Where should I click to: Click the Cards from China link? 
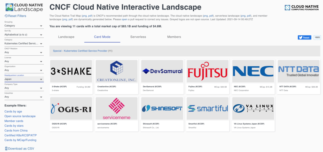[x=16, y=131]
